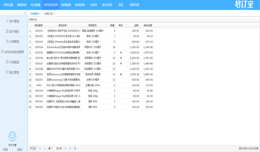Go to next page of results

[x=65, y=149]
